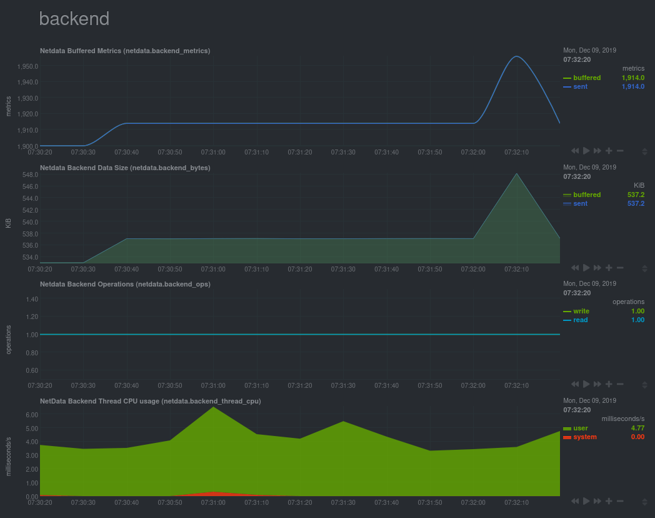
Task: Click fast-forward icon on Thread CPU usage chart
Action: tap(597, 501)
